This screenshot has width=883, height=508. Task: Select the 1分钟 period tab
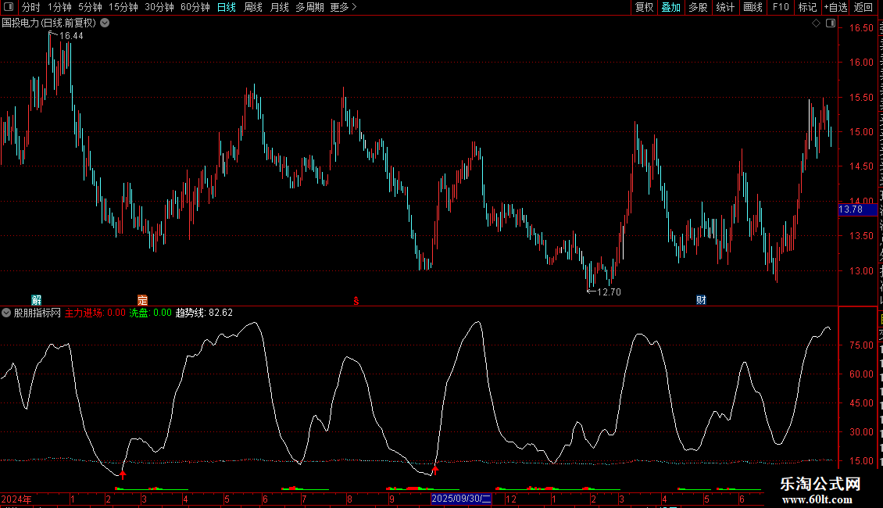point(59,7)
